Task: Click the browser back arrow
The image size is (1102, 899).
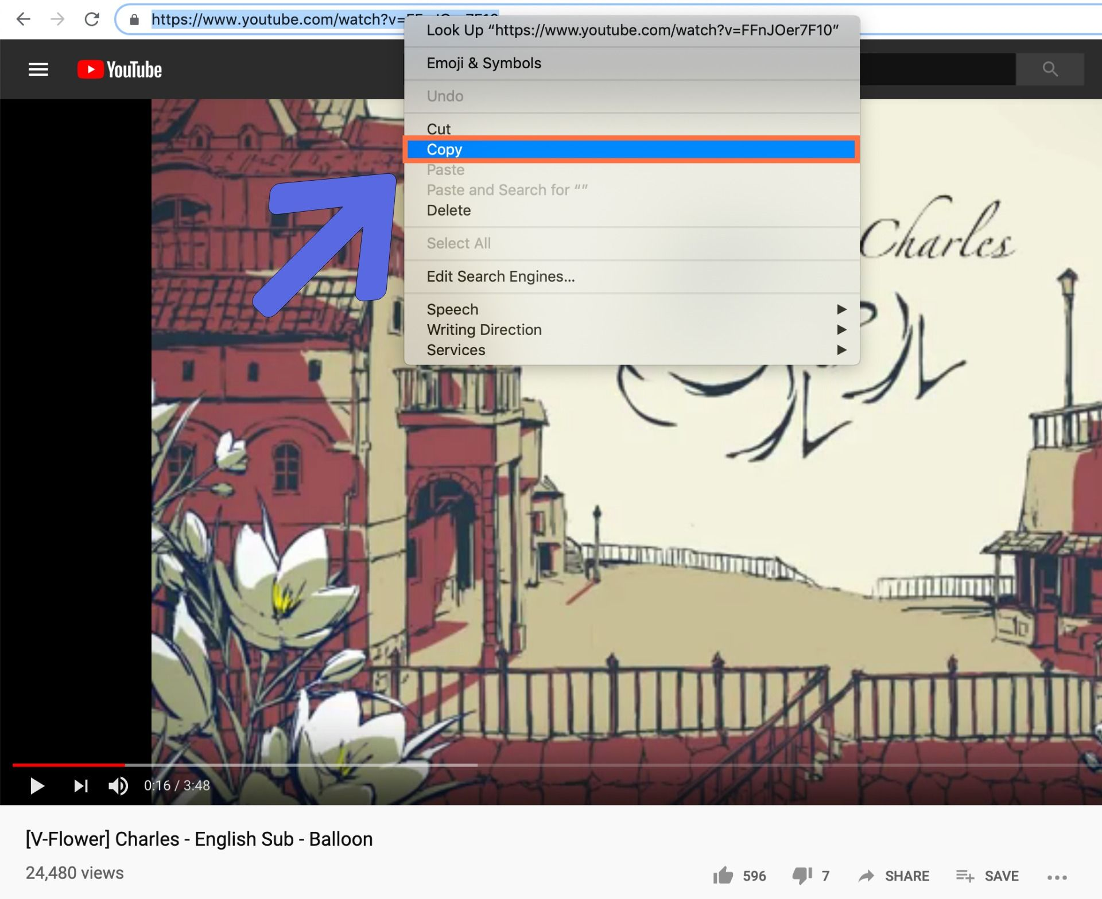Action: coord(24,20)
